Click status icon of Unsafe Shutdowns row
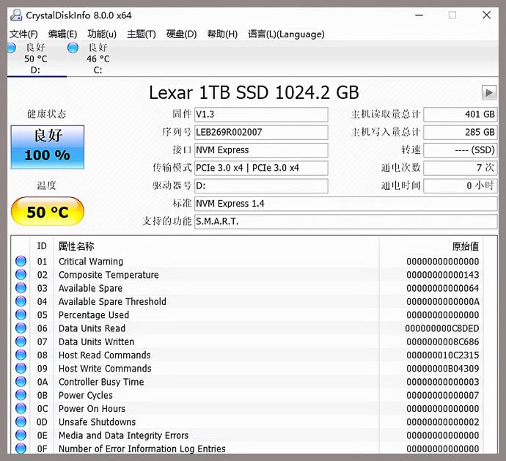The image size is (506, 461). coord(21,421)
